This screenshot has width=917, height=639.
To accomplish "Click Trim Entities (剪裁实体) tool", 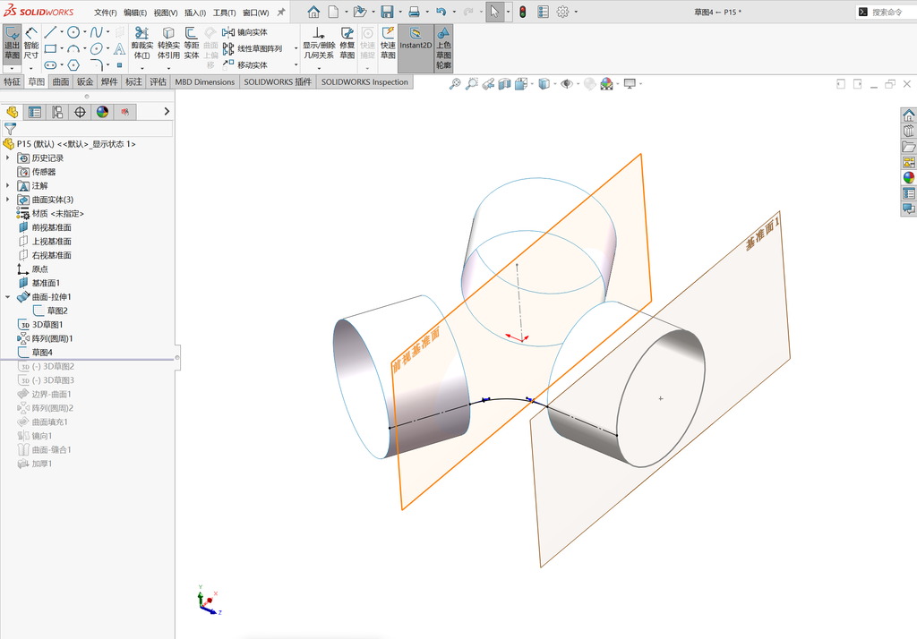I will click(142, 43).
